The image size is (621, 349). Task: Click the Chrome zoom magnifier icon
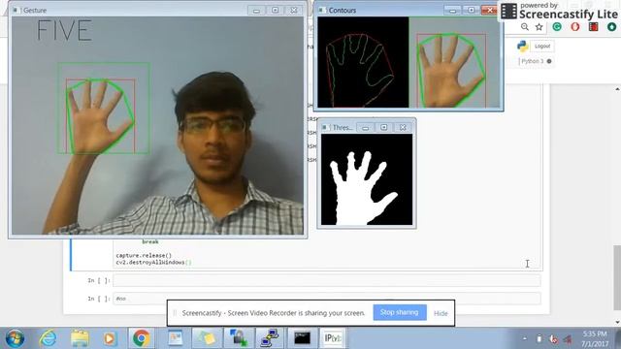(525, 27)
